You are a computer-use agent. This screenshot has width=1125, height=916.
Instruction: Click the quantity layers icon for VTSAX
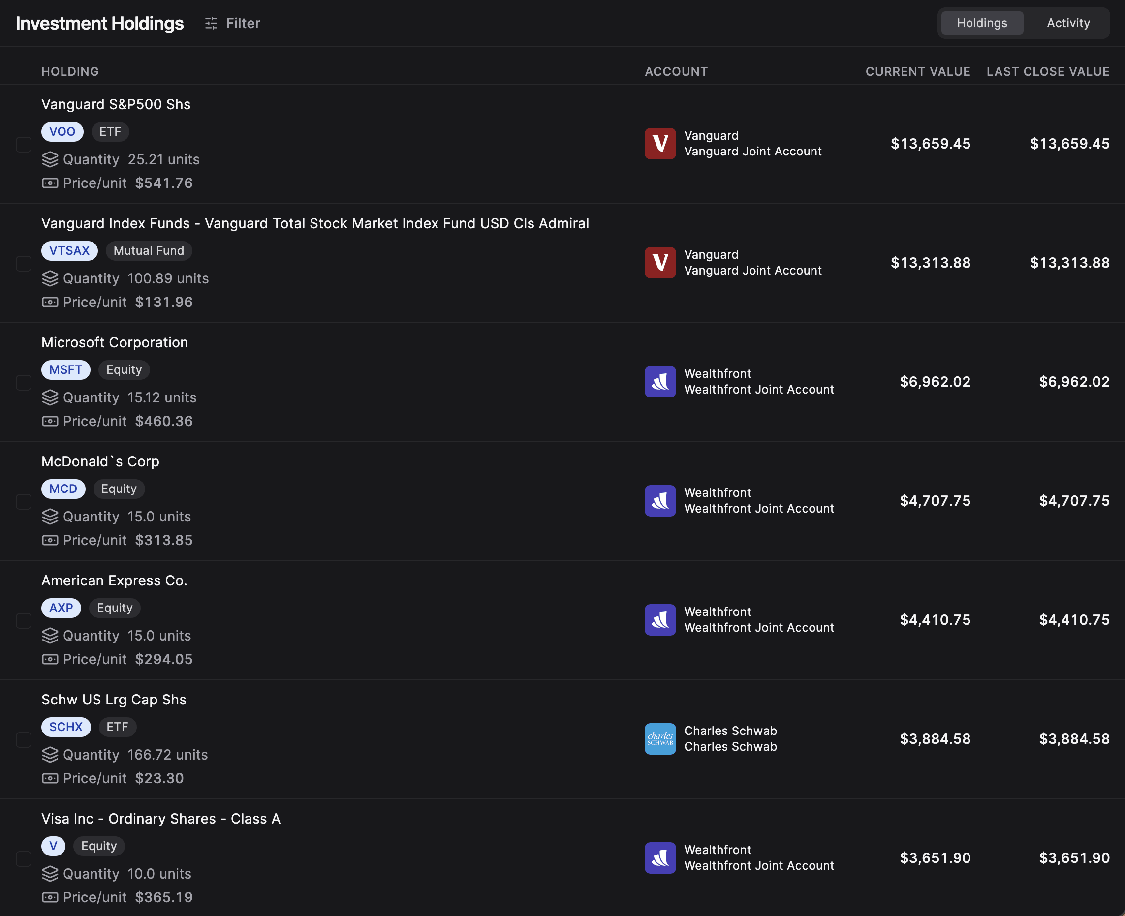coord(50,278)
